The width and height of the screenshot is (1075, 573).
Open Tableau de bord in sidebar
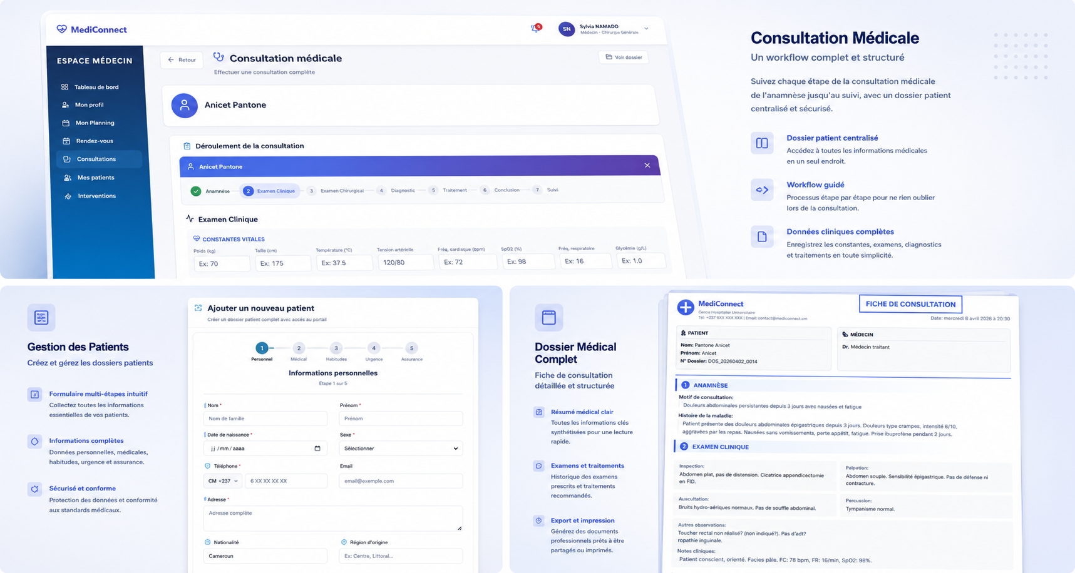click(x=96, y=87)
